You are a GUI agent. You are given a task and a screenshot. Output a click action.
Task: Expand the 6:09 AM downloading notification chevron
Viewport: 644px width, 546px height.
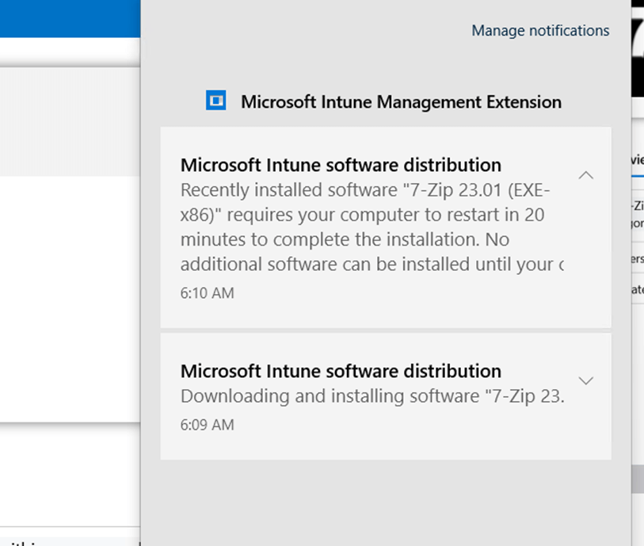pos(585,380)
